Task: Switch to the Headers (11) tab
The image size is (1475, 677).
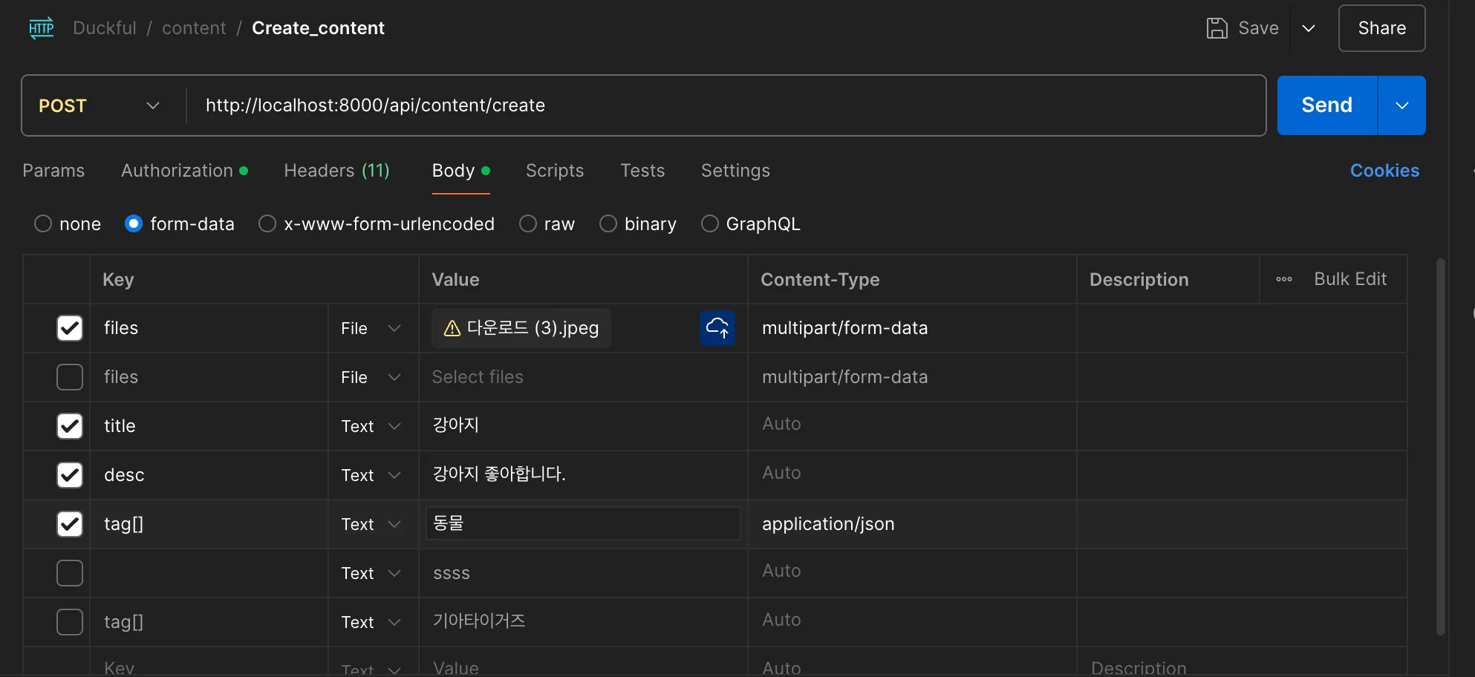Action: (x=336, y=171)
